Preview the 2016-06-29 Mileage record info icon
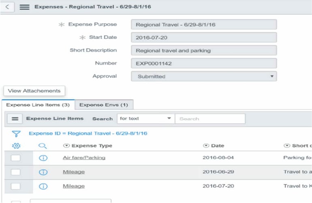312x203 pixels. 43,172
